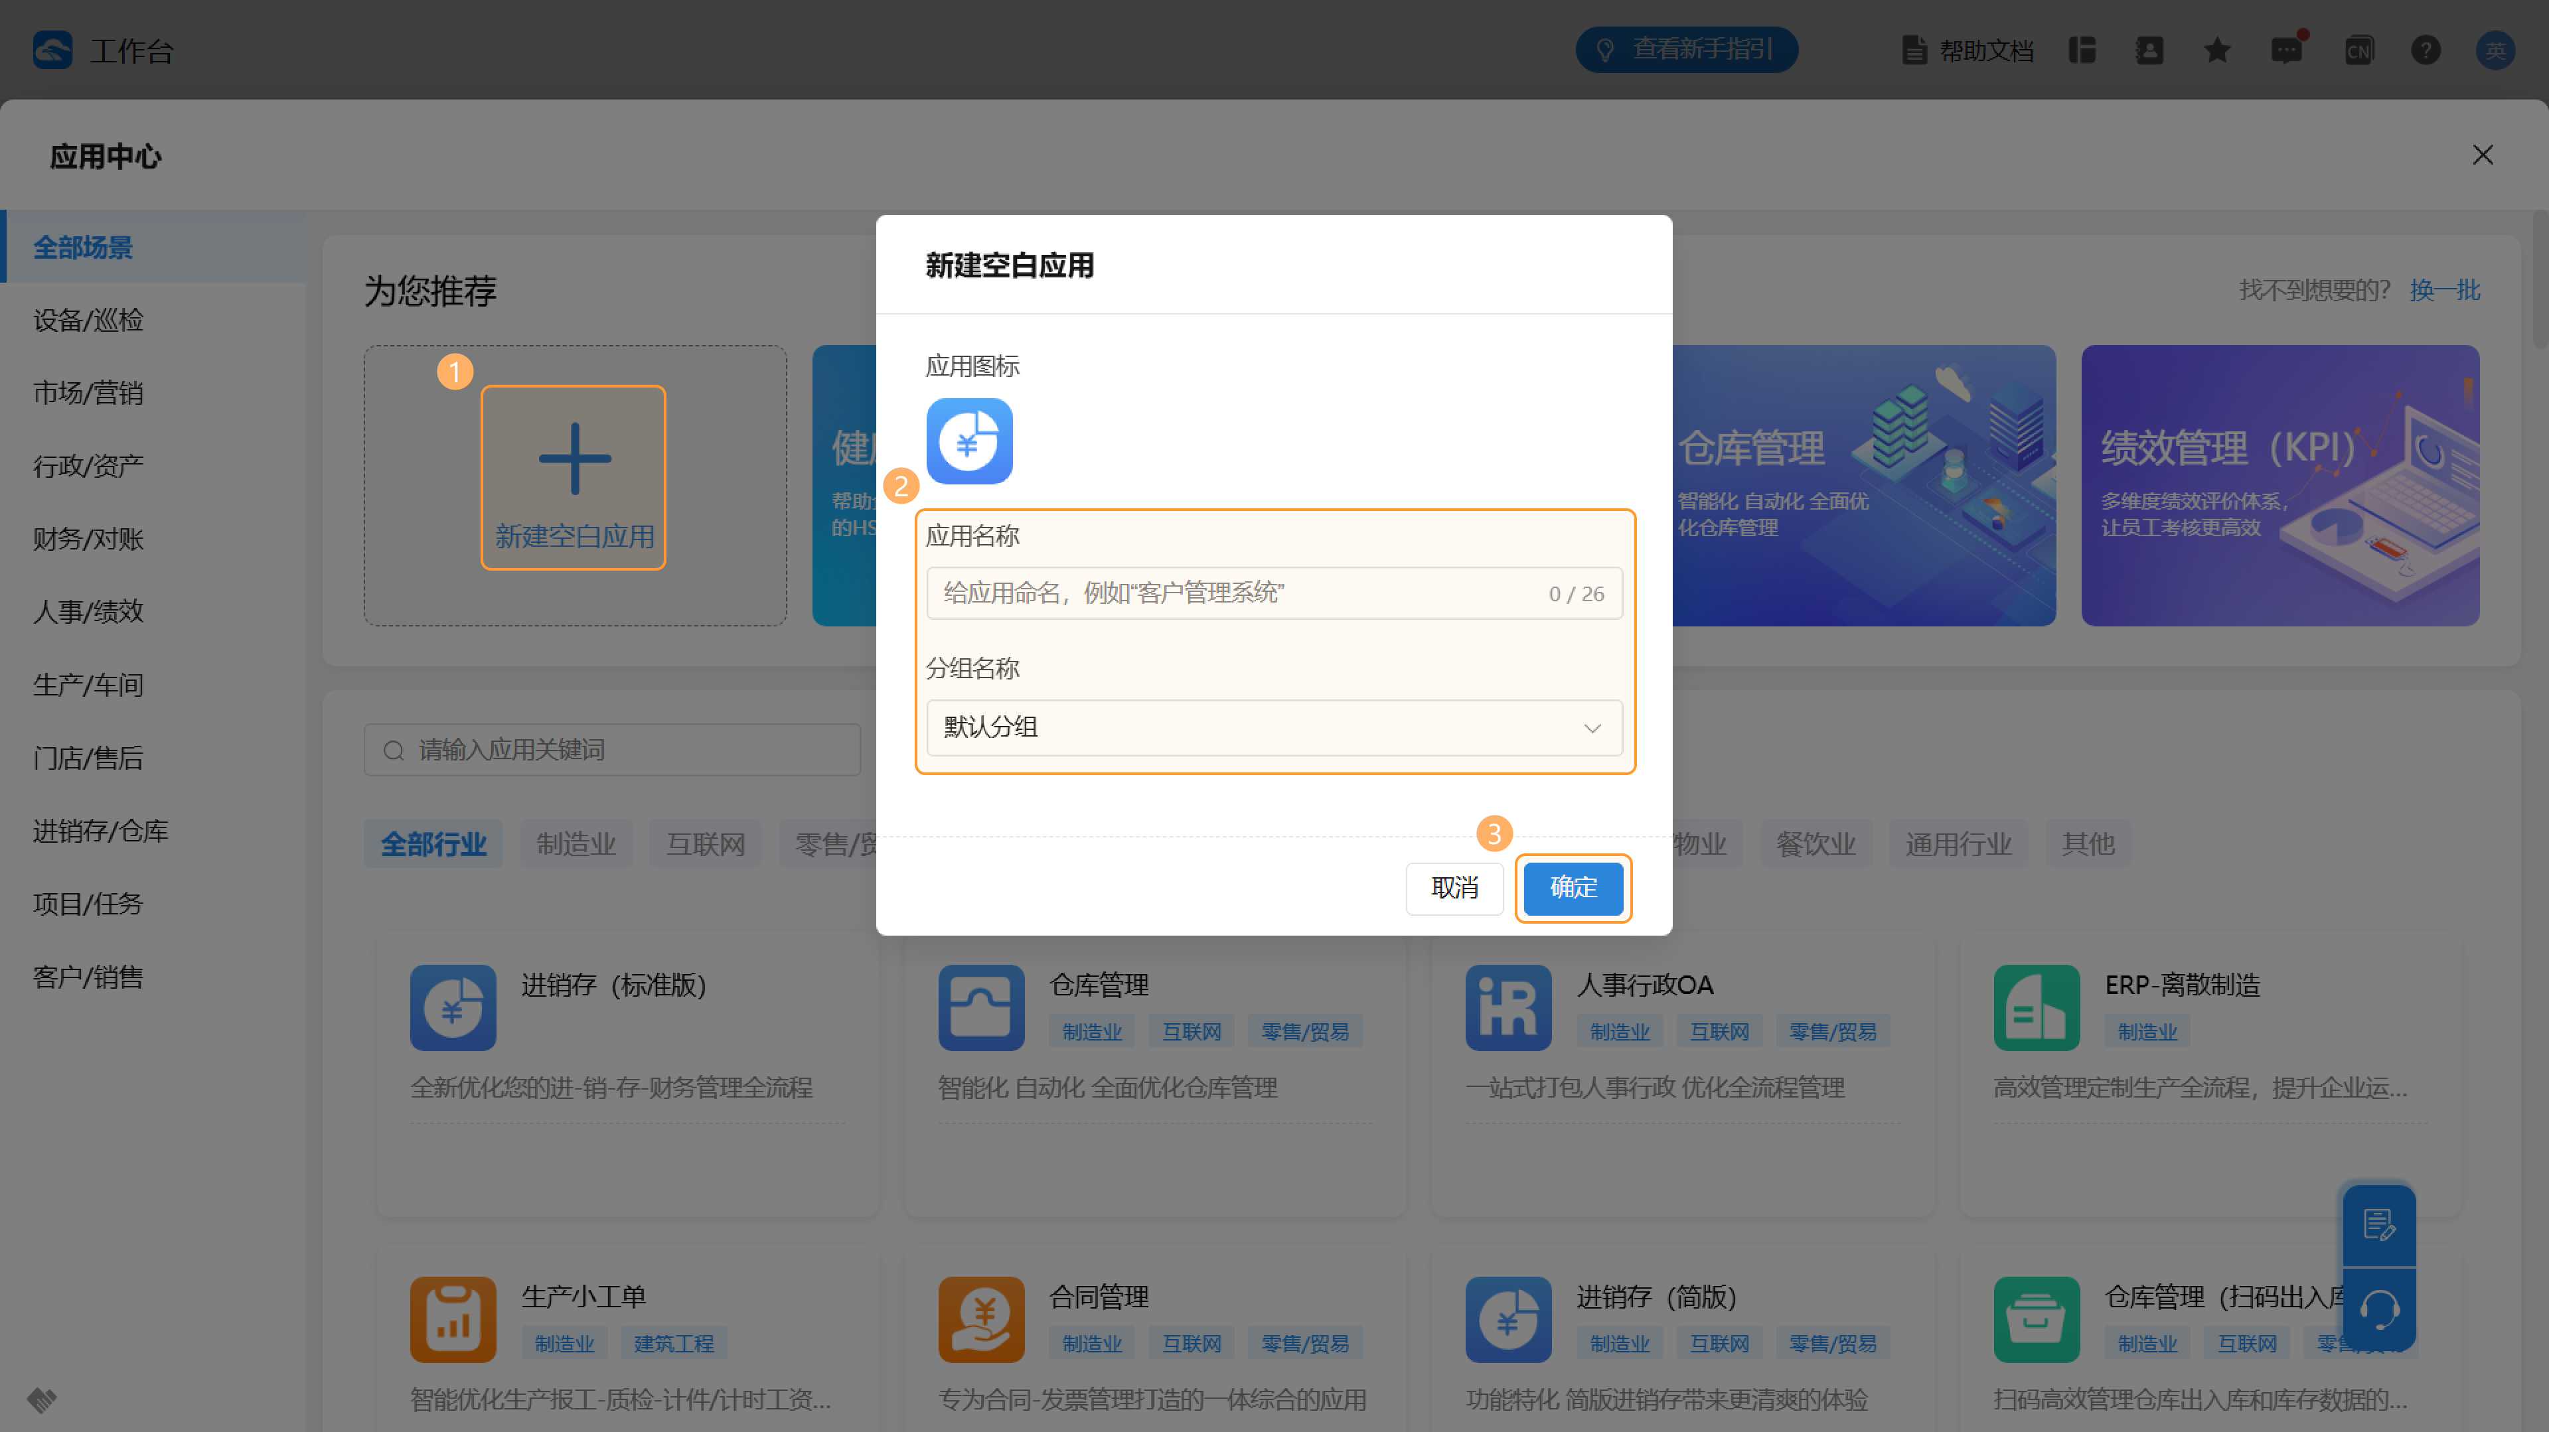
Task: Select 项目/任务 category
Action: (x=153, y=903)
